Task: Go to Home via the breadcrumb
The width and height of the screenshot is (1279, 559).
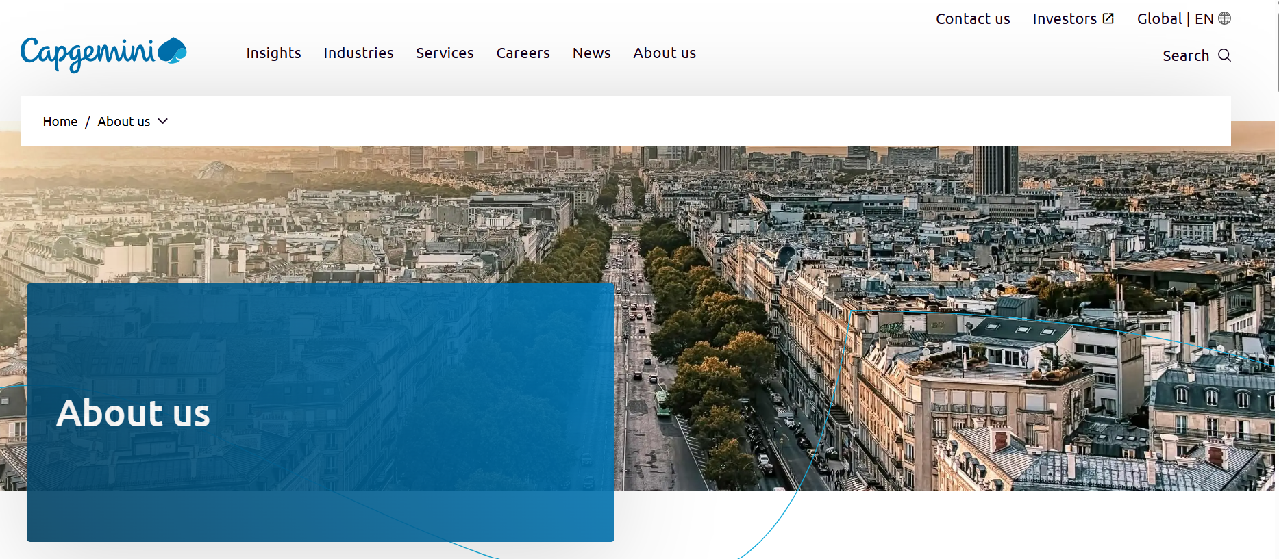Action: (x=60, y=121)
